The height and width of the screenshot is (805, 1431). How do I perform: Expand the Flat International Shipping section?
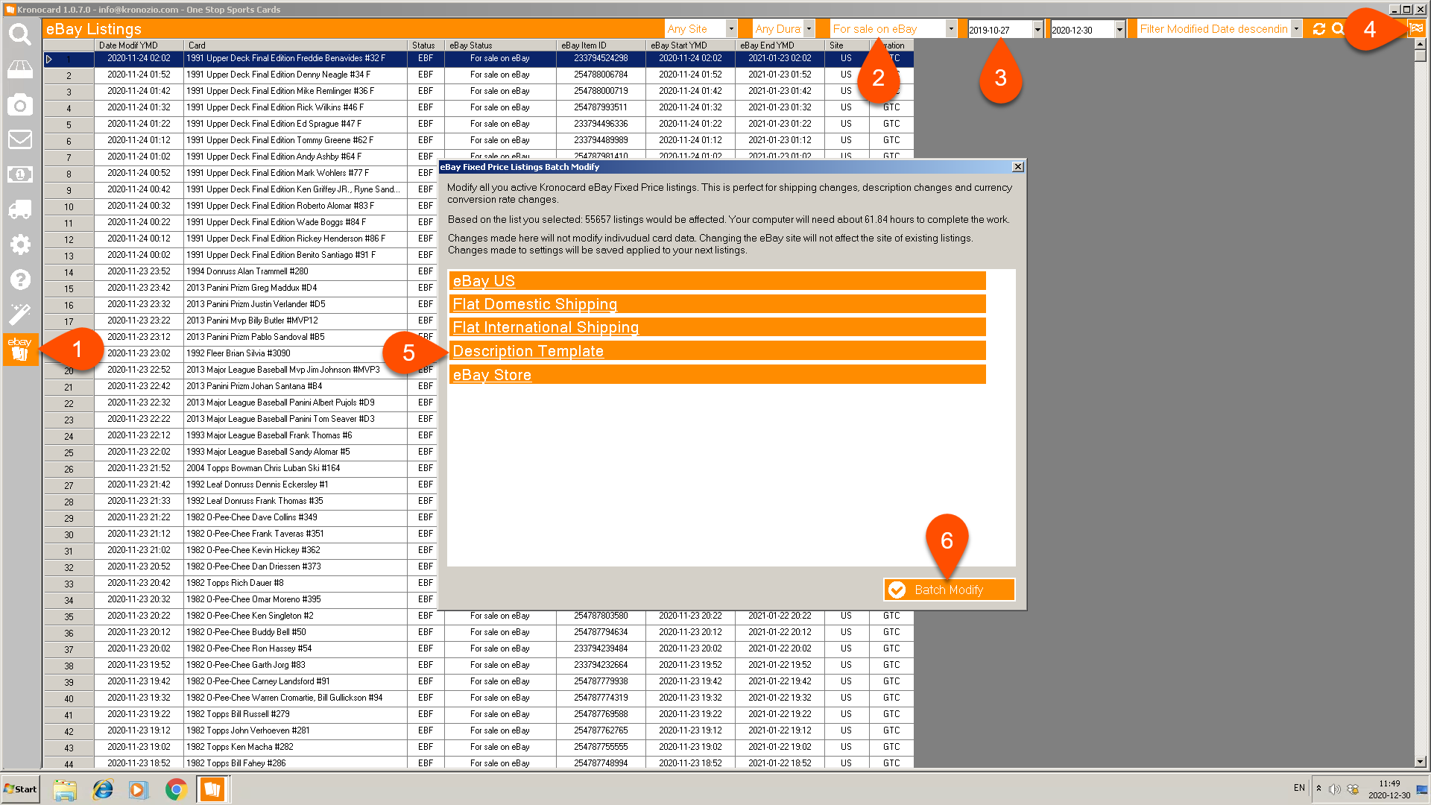[x=717, y=327]
